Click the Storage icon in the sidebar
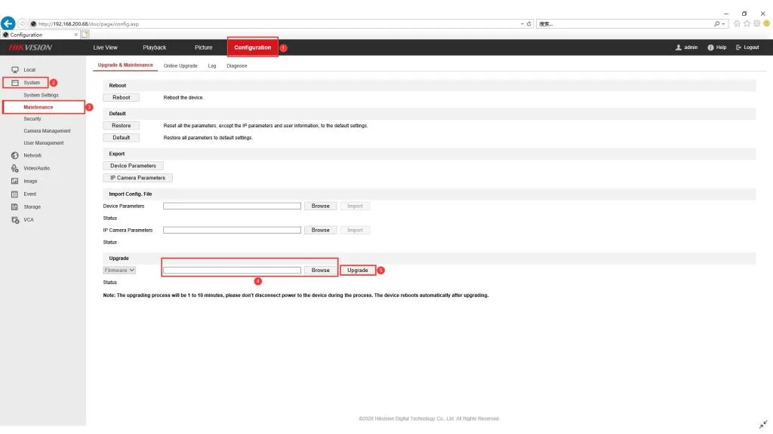This screenshot has height=434, width=773. point(15,206)
